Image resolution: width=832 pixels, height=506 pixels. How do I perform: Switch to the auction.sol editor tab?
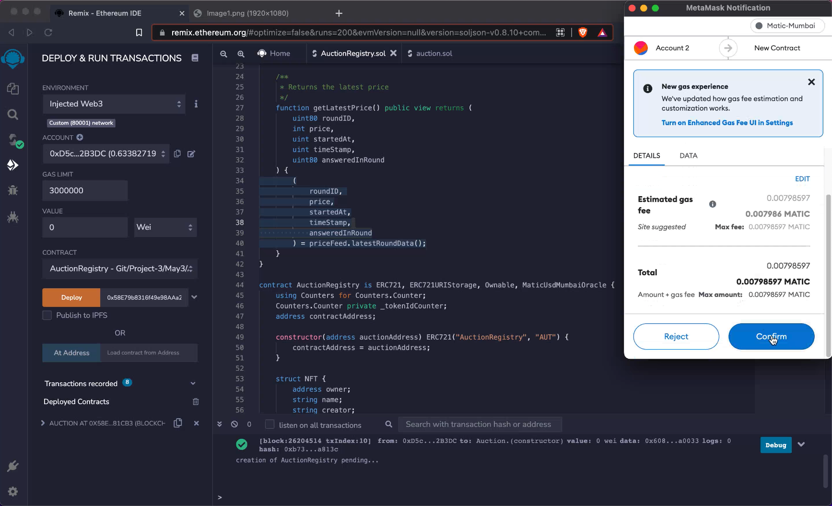tap(430, 53)
